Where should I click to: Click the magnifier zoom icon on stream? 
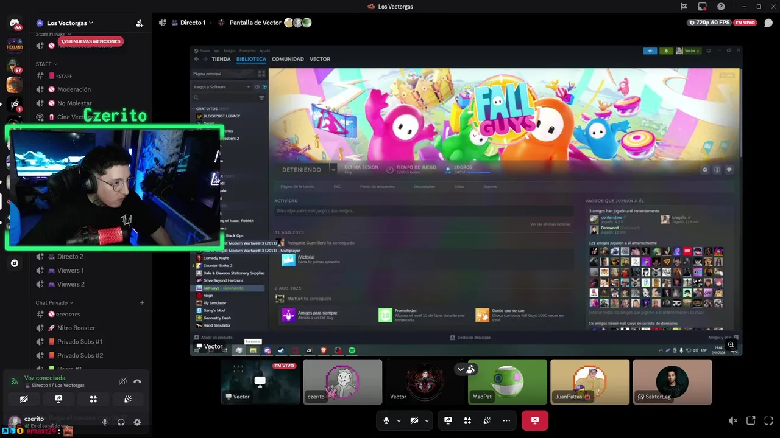tap(731, 345)
